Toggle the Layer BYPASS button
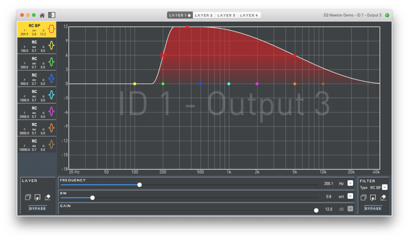409x240 pixels. (x=38, y=208)
